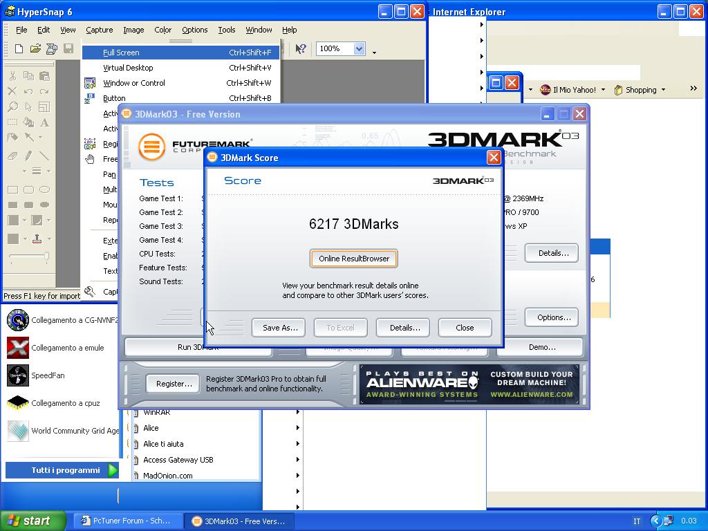Click the Alienware advertisement banner
708x531 pixels.
point(469,384)
